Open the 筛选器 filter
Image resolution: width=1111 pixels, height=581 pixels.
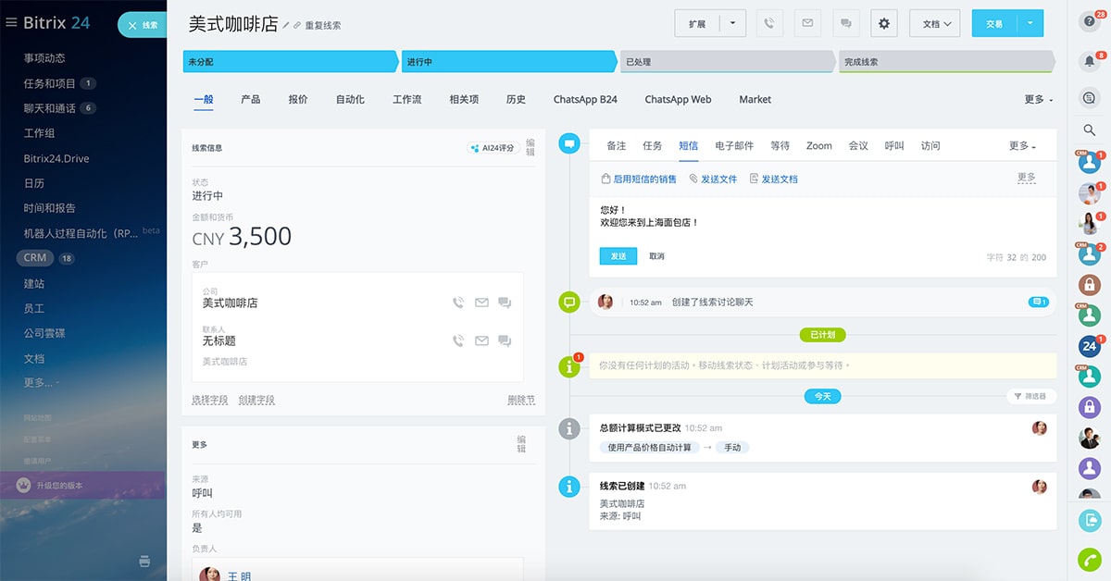(1030, 396)
